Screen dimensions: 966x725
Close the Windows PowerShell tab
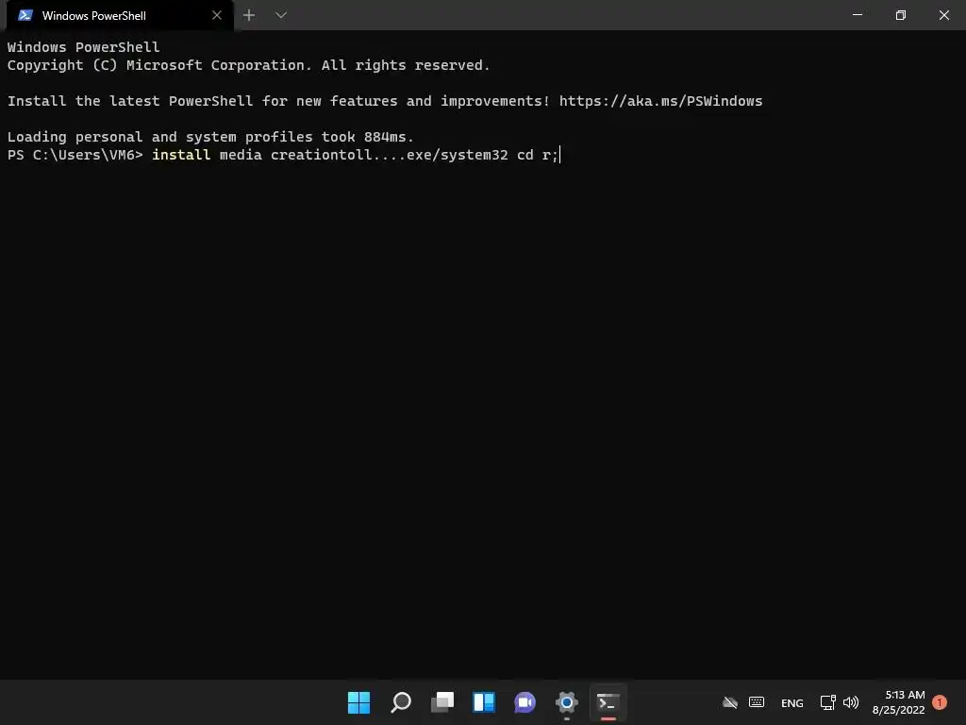[217, 15]
